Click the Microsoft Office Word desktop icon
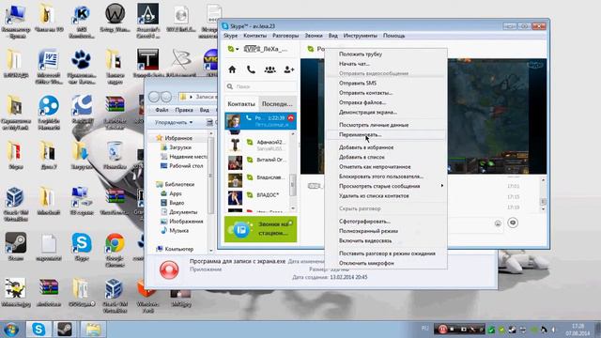This screenshot has height=338, width=601. click(48, 60)
